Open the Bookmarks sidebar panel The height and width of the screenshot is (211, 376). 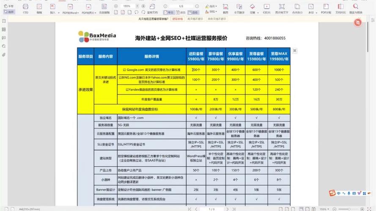click(x=4, y=21)
